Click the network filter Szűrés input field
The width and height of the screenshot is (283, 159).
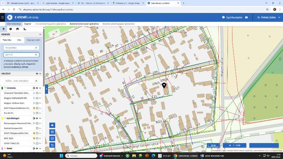coord(19,81)
